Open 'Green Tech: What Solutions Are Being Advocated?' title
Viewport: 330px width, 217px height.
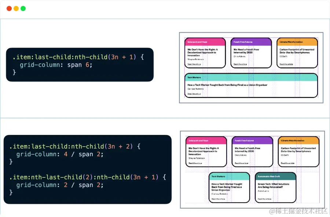(274, 185)
